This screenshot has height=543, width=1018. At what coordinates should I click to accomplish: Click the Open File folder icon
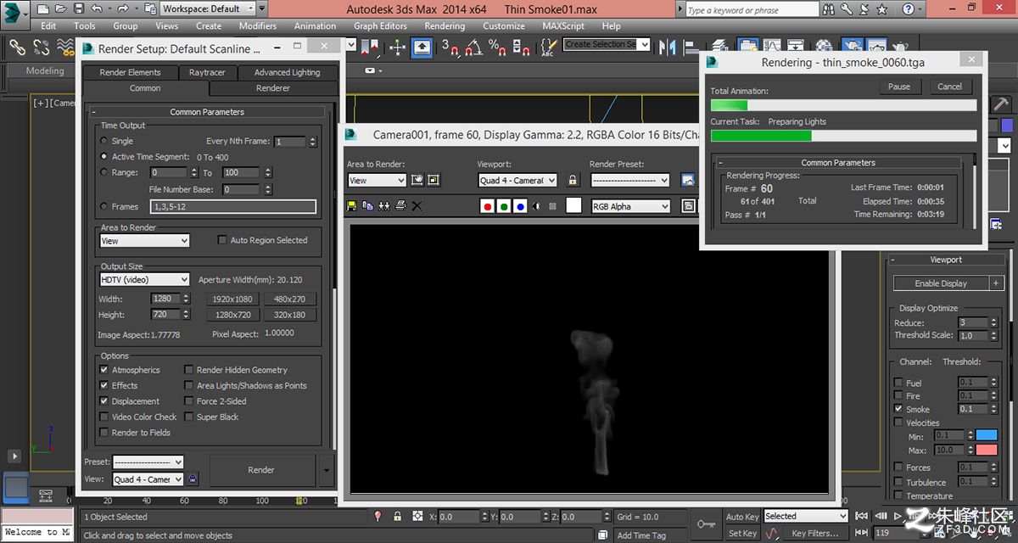(60, 8)
